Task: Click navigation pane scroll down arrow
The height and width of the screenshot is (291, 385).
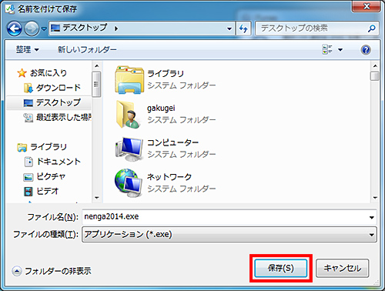Action: (96, 198)
